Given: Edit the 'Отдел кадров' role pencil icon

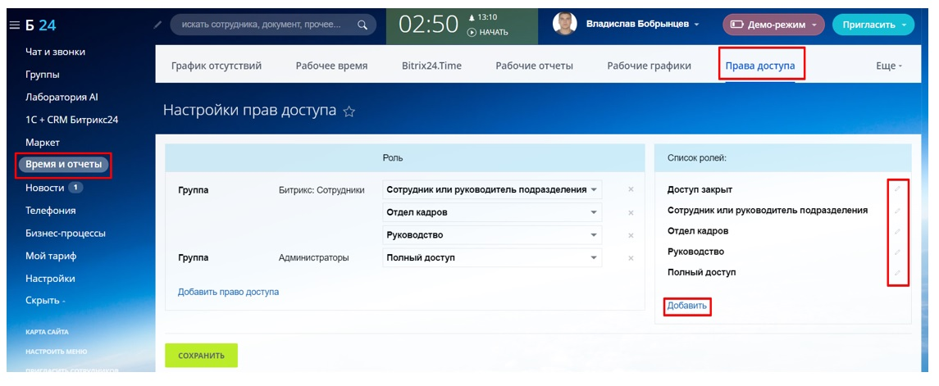Looking at the screenshot, I should point(897,231).
